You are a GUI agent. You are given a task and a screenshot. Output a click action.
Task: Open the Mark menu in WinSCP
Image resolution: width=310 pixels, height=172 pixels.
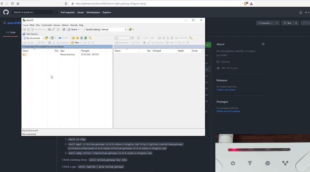(x=32, y=25)
